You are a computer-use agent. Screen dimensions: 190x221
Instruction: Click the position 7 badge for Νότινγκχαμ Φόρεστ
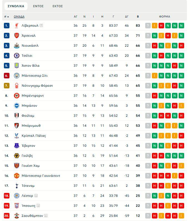[7, 86]
